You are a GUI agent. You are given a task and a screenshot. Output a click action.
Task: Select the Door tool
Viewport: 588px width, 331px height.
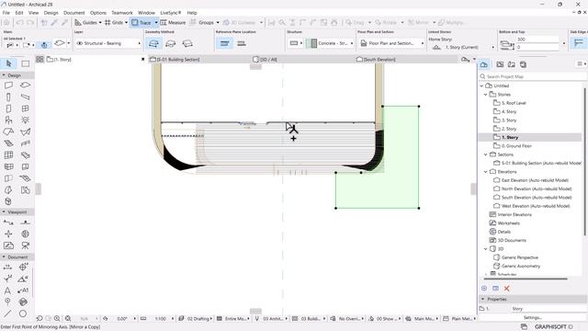pyautogui.click(x=8, y=108)
